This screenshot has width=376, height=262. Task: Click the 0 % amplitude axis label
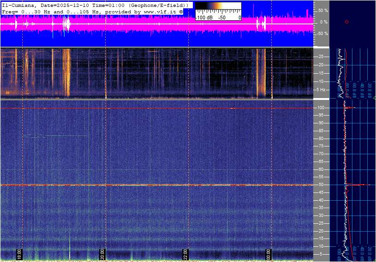pyautogui.click(x=324, y=22)
